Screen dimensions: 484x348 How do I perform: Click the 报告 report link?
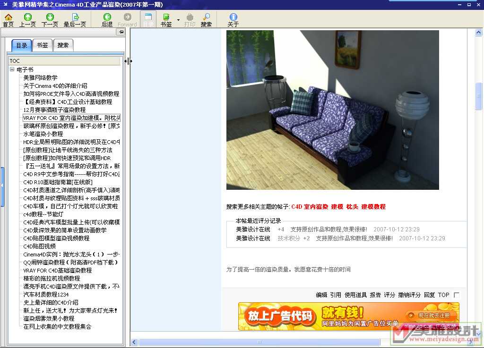tap(375, 295)
